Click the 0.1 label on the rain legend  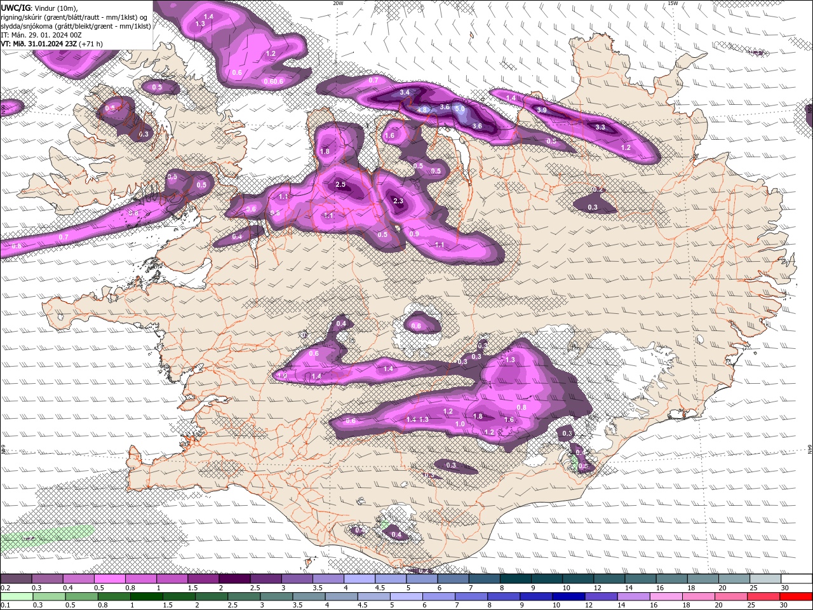[5, 605]
